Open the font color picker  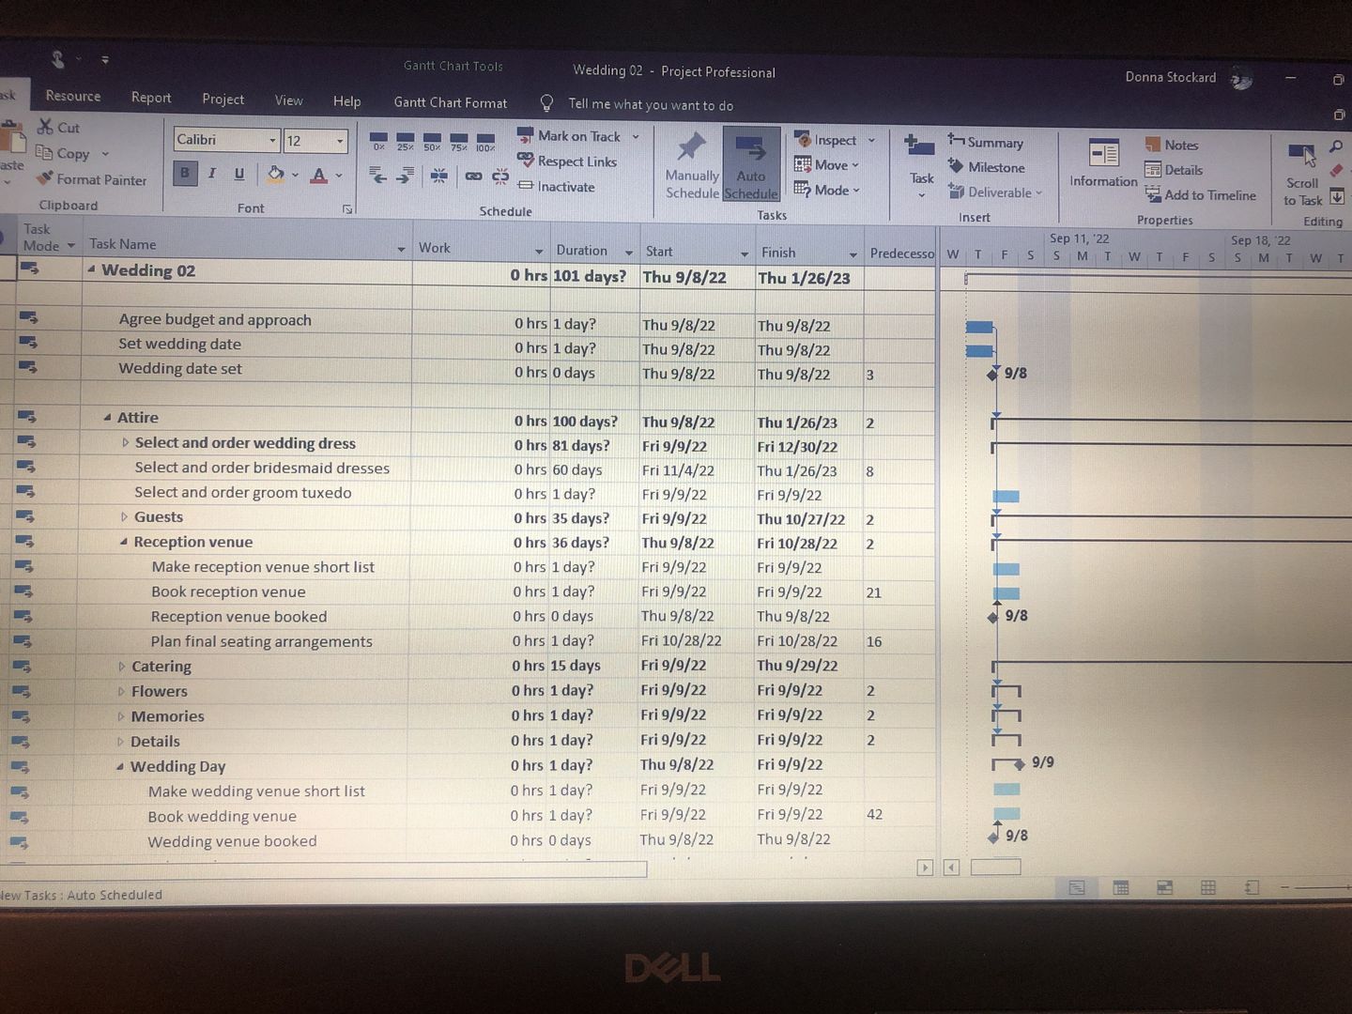[319, 175]
